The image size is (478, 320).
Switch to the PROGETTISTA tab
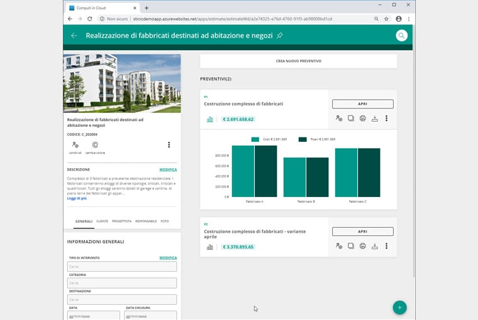(x=121, y=221)
